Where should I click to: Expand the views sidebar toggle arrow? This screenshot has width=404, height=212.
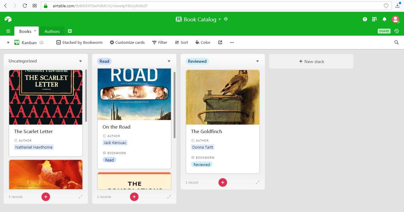pyautogui.click(x=8, y=43)
